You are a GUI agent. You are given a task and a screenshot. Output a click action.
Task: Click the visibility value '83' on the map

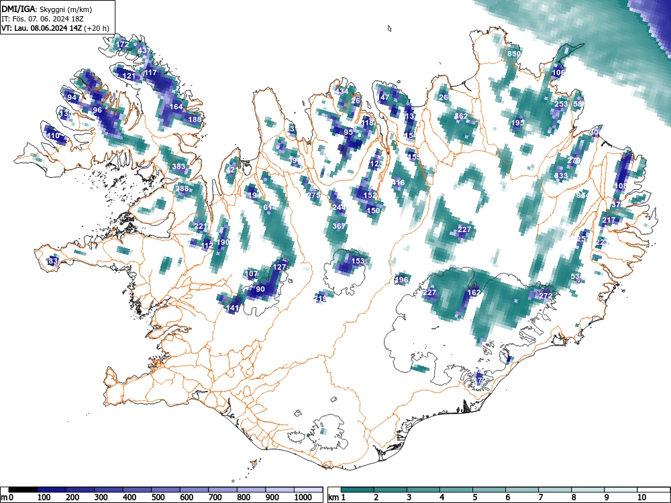point(53,261)
